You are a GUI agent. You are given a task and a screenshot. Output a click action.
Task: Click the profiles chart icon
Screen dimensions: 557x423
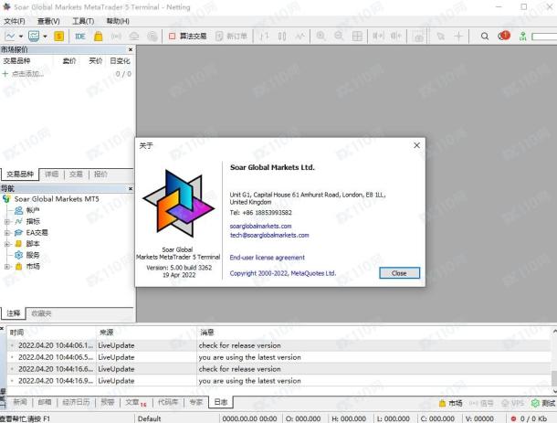coord(34,36)
